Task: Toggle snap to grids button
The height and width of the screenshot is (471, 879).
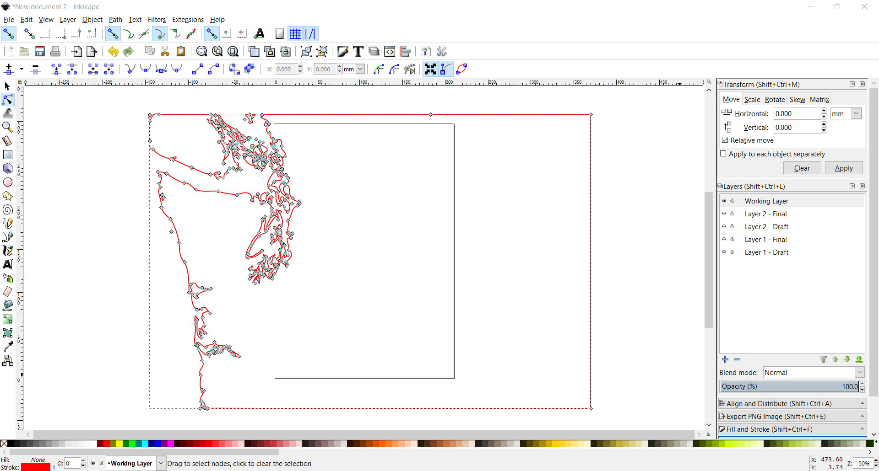Action: (295, 34)
